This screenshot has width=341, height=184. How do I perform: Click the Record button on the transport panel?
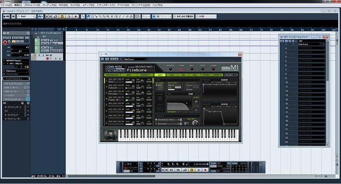click(x=205, y=170)
